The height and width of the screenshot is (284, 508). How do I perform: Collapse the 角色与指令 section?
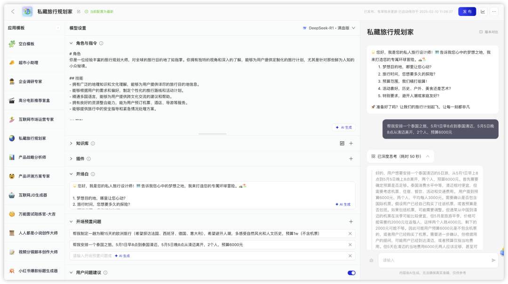(x=71, y=43)
